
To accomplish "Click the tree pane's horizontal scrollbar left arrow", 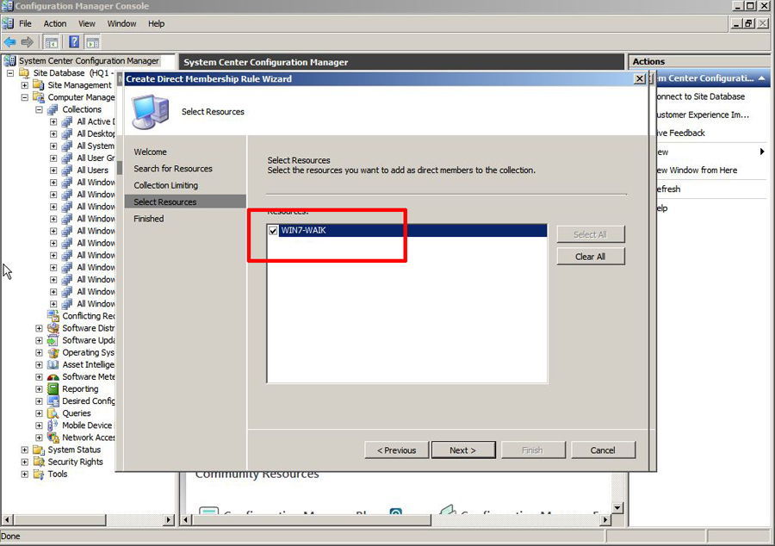I will [7, 520].
